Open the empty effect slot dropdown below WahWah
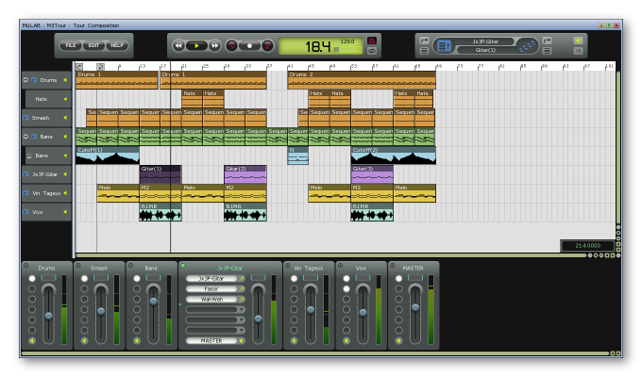642x377 pixels. point(215,309)
